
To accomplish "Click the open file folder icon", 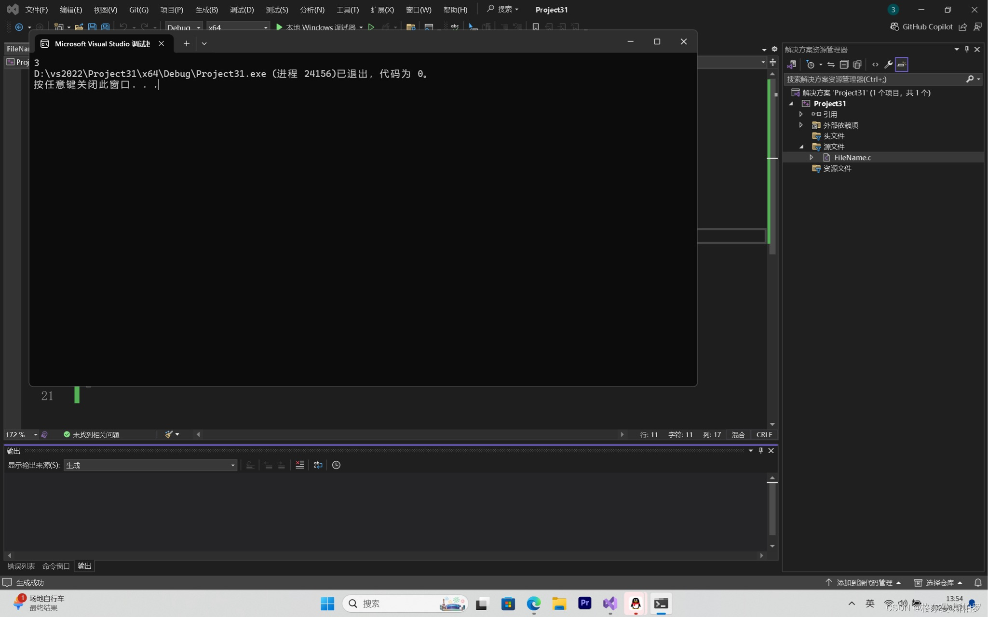I will coord(79,27).
